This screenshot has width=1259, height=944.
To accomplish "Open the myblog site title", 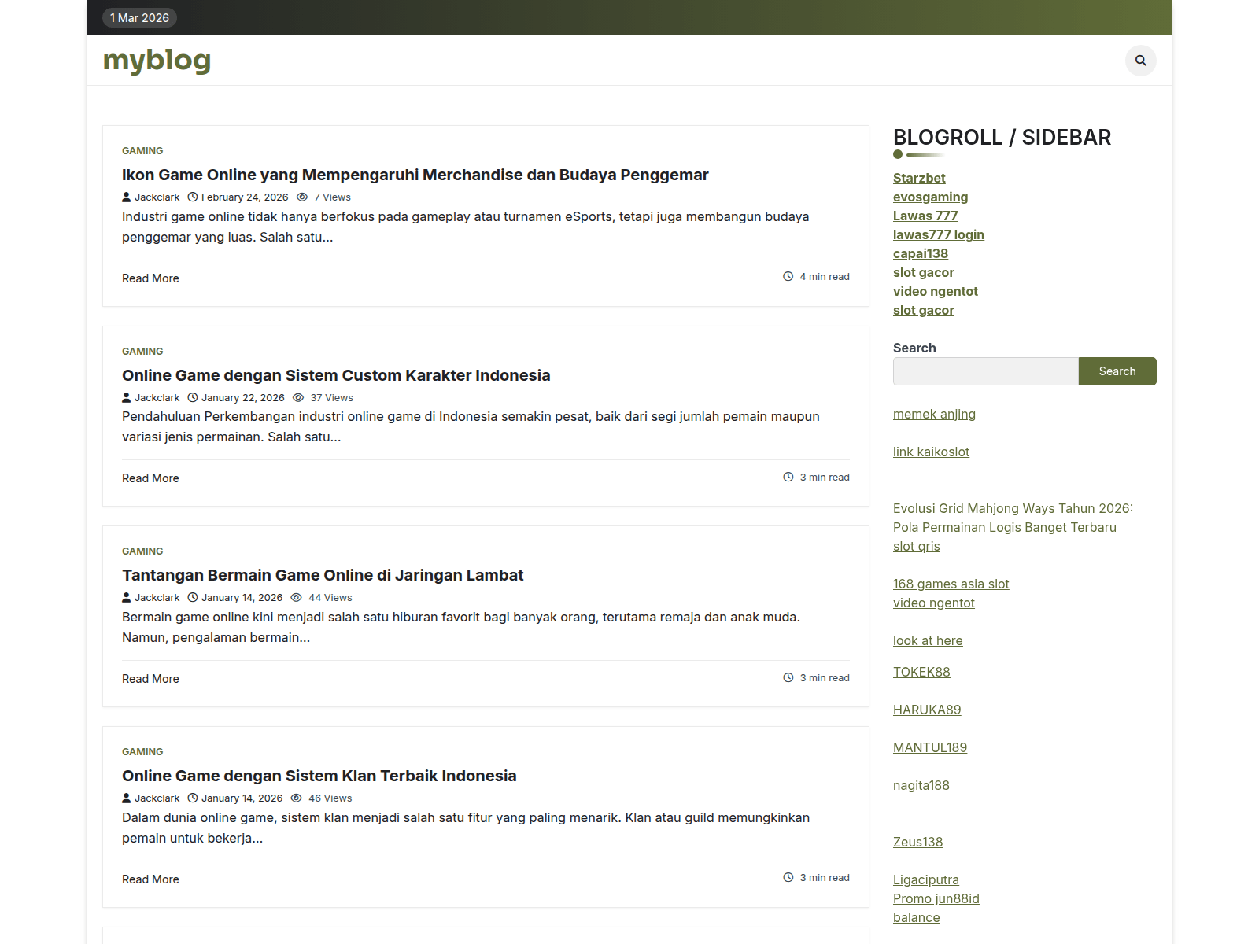I will pos(157,60).
